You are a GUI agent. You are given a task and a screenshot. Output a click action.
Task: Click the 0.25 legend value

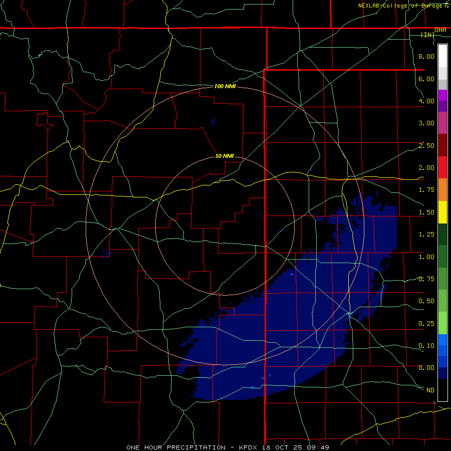[x=426, y=324]
